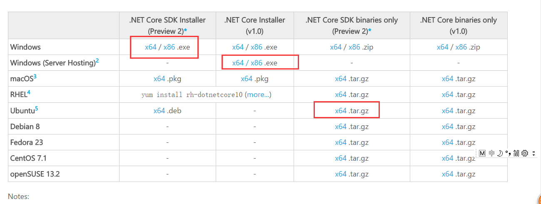Toggle full/half-width moon icon
The image size is (541, 204).
point(500,153)
